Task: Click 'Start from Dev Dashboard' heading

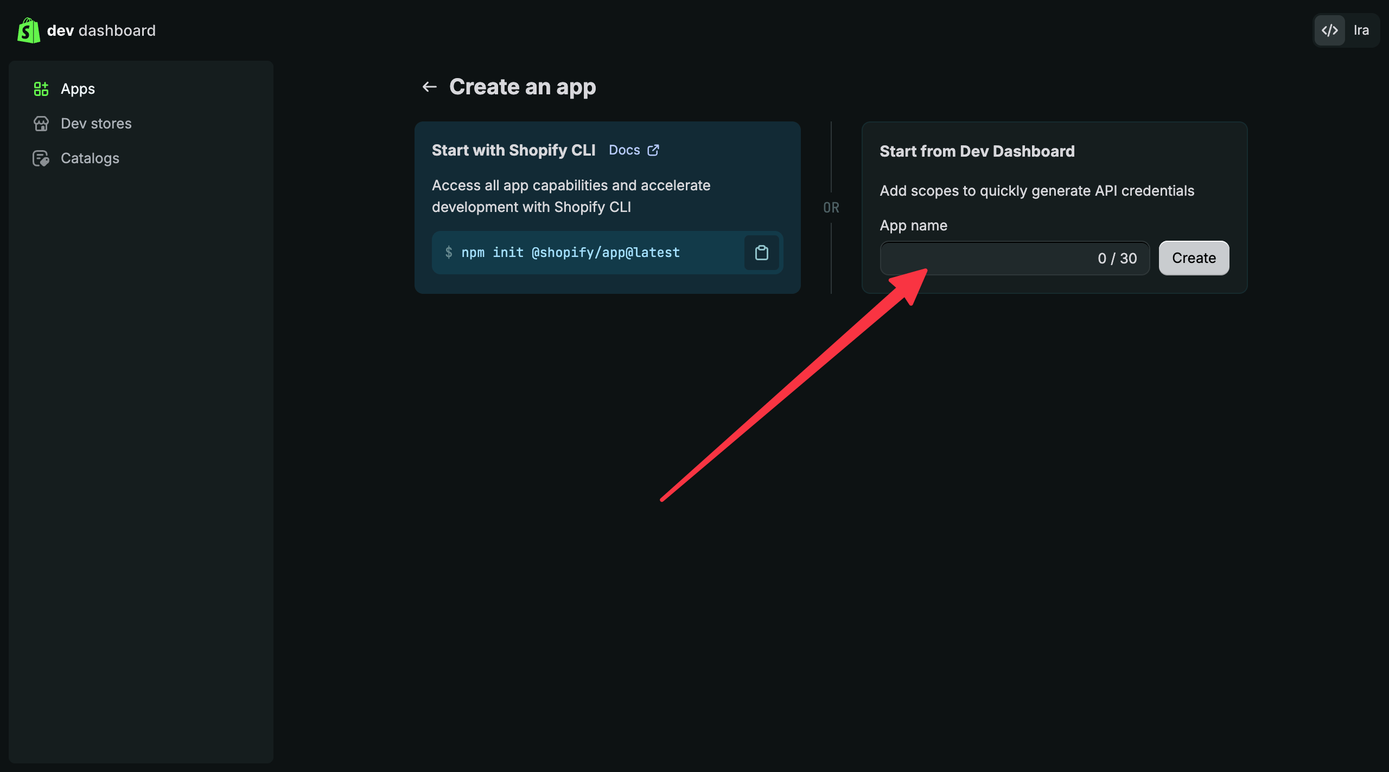Action: click(x=977, y=151)
